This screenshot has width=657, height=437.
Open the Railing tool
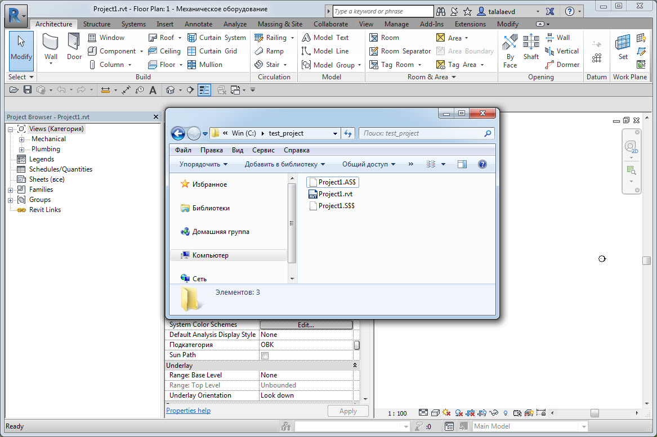coord(274,37)
